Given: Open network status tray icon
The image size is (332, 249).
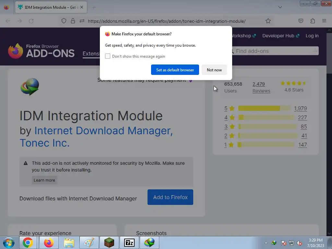Looking at the screenshot, I should 291,243.
